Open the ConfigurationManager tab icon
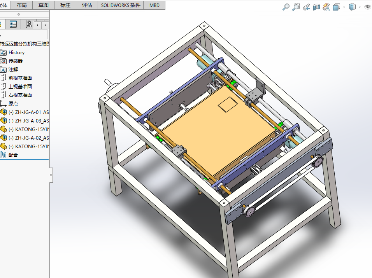Image resolution: width=372 pixels, height=278 pixels. coord(28,24)
